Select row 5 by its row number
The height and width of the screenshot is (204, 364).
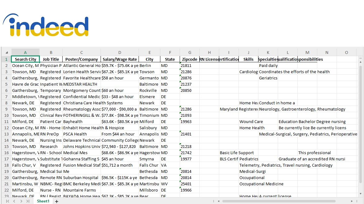(6, 84)
